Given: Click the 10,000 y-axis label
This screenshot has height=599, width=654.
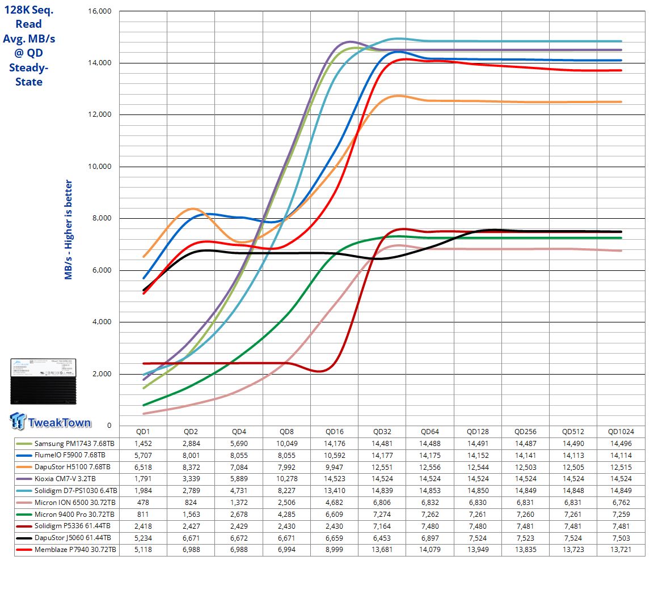Looking at the screenshot, I should pos(100,167).
